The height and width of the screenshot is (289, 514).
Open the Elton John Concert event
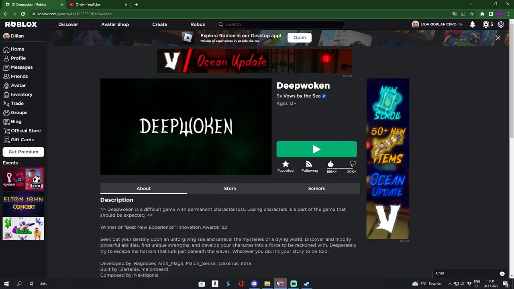click(x=23, y=204)
